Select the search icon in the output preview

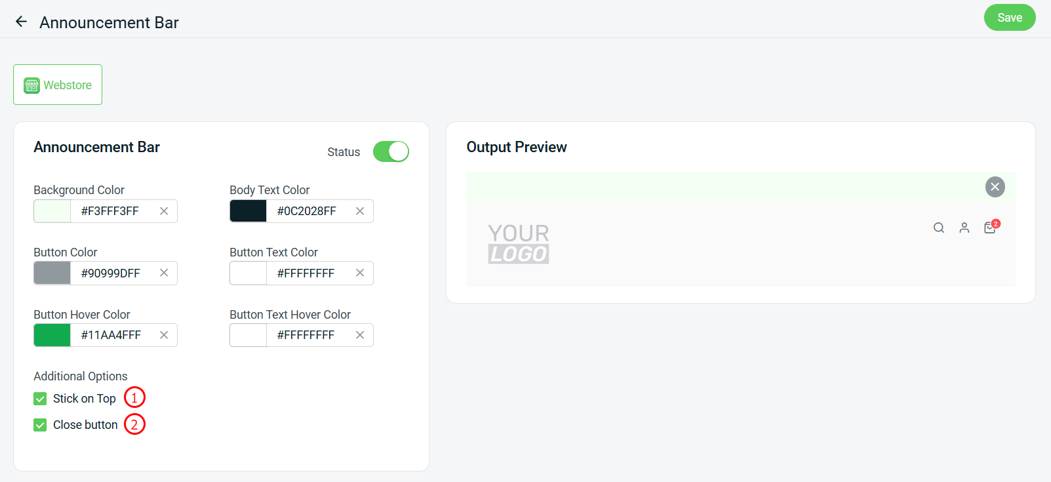point(939,228)
